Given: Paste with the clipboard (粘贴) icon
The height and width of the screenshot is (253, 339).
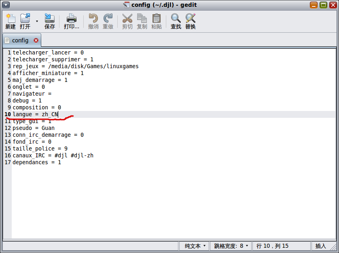Looking at the screenshot, I should click(156, 21).
